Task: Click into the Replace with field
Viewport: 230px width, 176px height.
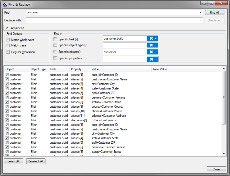Action: [112, 20]
